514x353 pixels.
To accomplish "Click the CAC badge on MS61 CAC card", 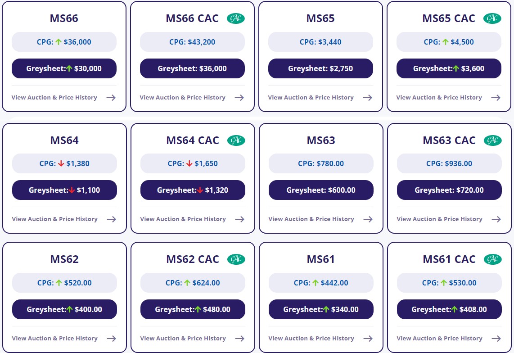I will [x=493, y=259].
